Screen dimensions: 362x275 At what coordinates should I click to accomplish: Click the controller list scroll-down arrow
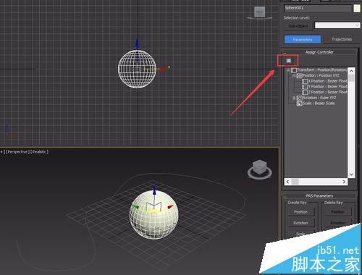click(351, 174)
